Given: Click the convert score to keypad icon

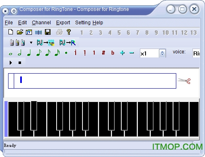Looking at the screenshot, I should [46, 42].
